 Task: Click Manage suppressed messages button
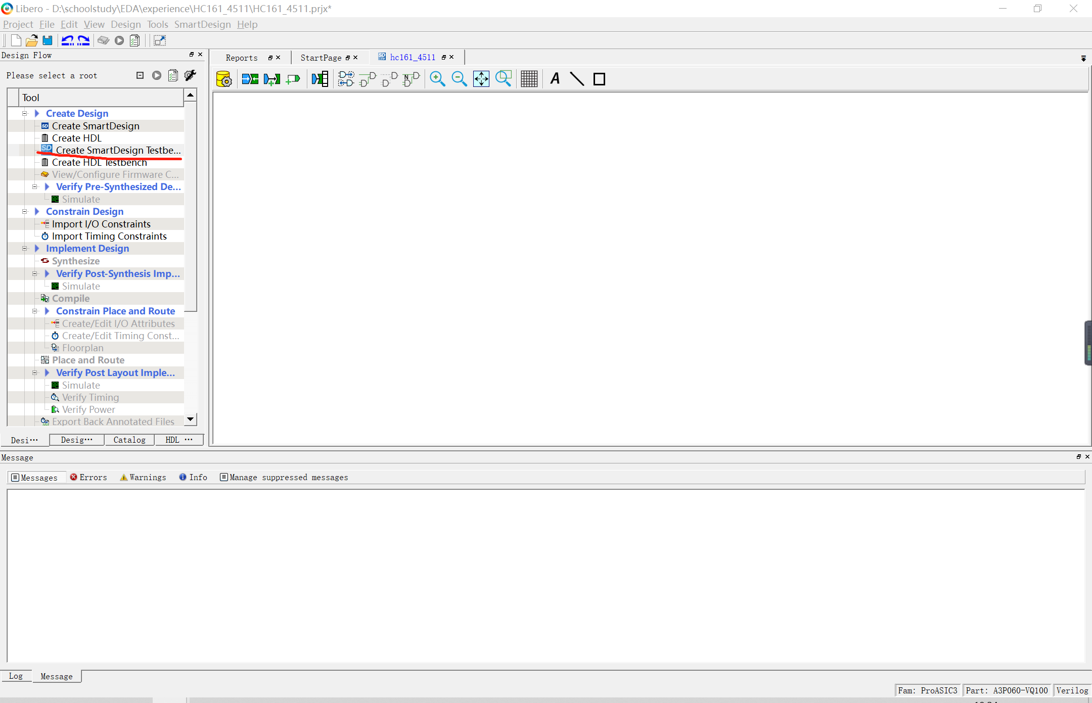(x=284, y=477)
